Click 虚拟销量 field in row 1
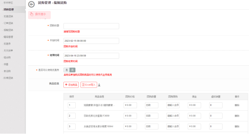This screenshot has height=134, width=249. (216, 105)
